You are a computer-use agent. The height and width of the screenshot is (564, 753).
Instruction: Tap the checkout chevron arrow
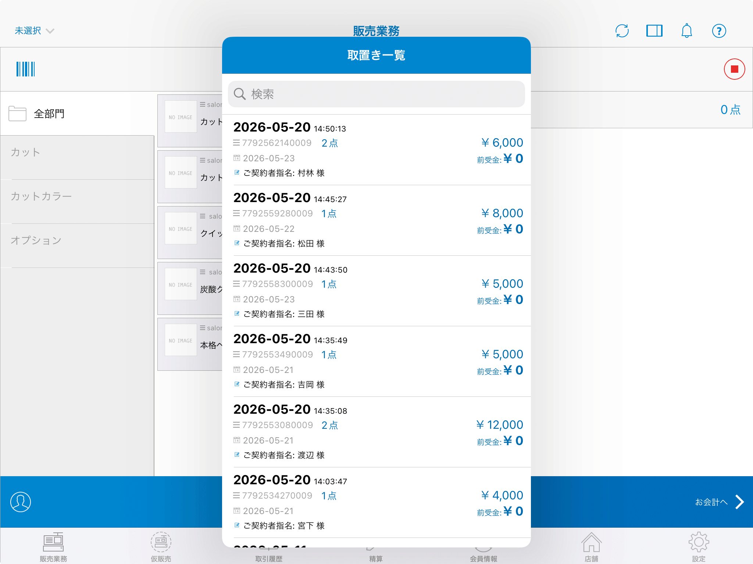[x=739, y=502]
